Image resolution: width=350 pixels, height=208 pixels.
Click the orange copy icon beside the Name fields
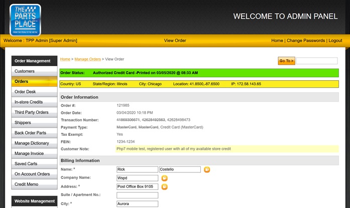coord(207,169)
